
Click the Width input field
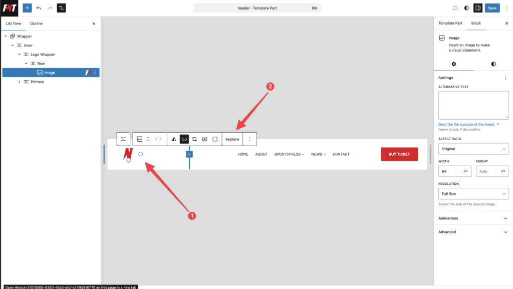(x=450, y=171)
